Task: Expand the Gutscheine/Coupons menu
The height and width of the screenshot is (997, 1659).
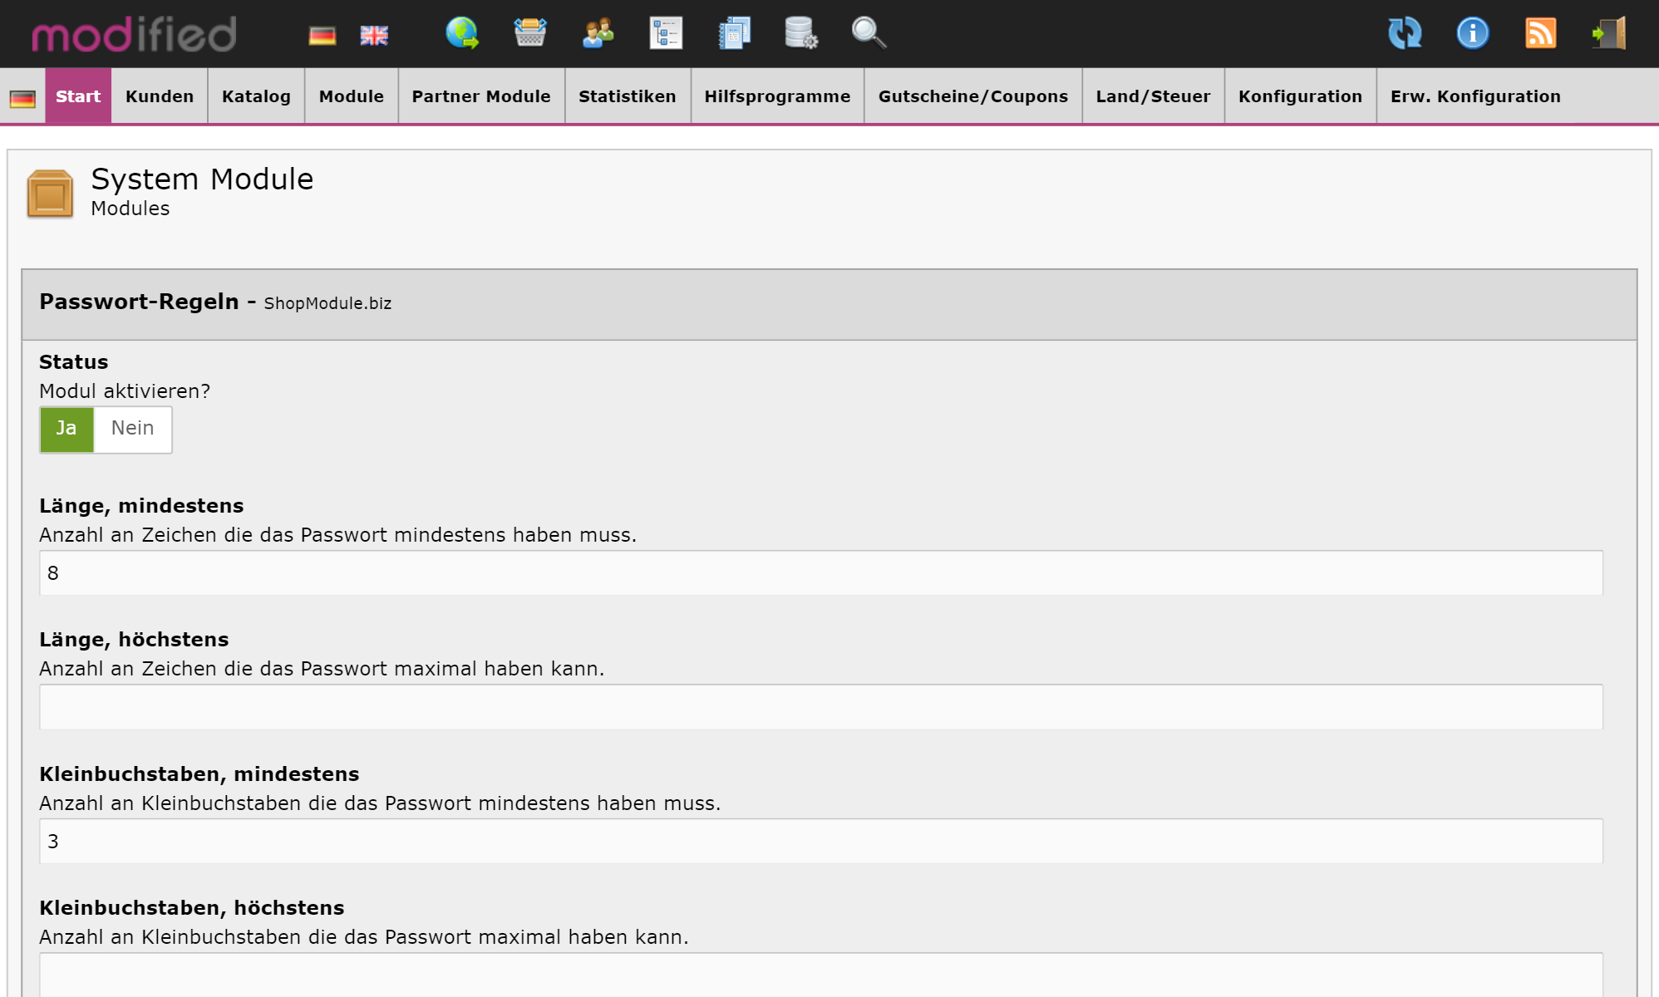Action: tap(972, 96)
